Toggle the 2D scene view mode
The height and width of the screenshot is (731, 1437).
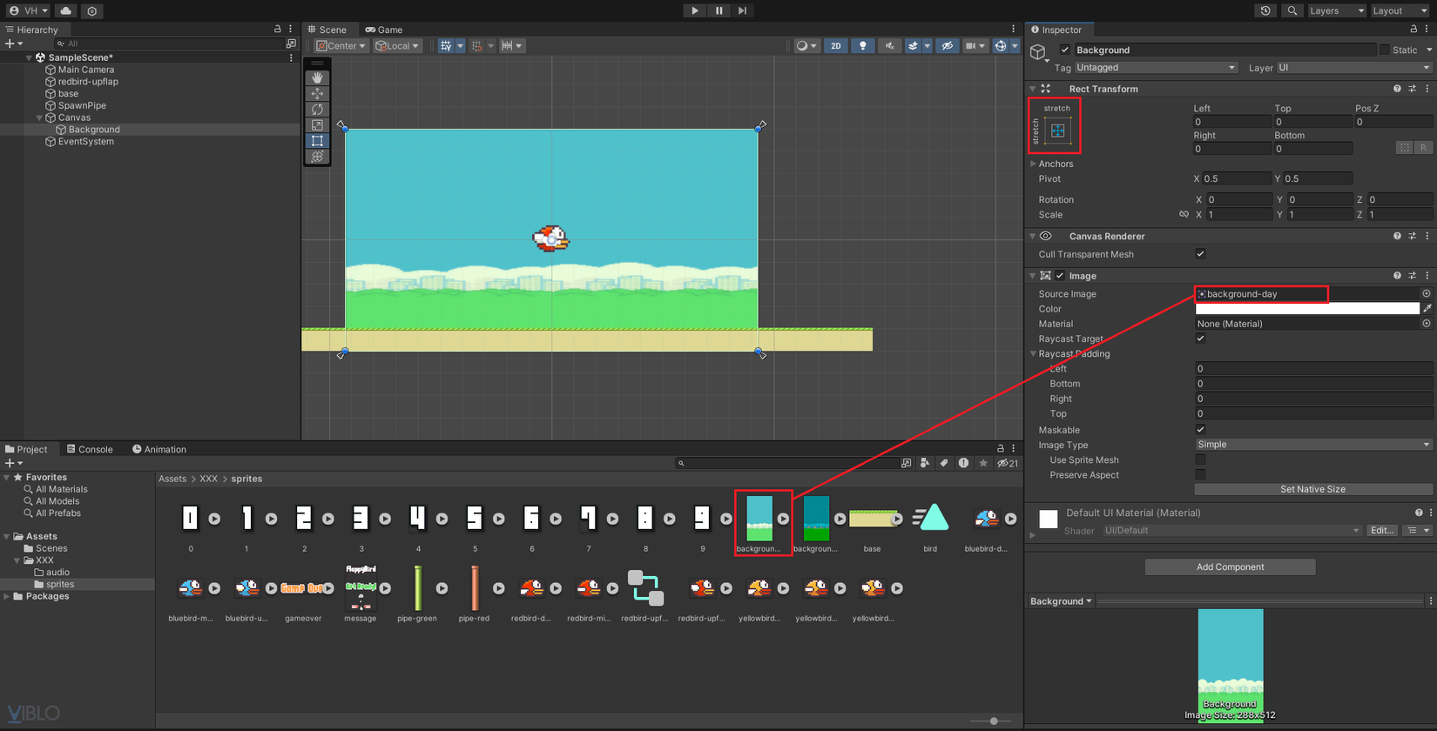tap(835, 45)
